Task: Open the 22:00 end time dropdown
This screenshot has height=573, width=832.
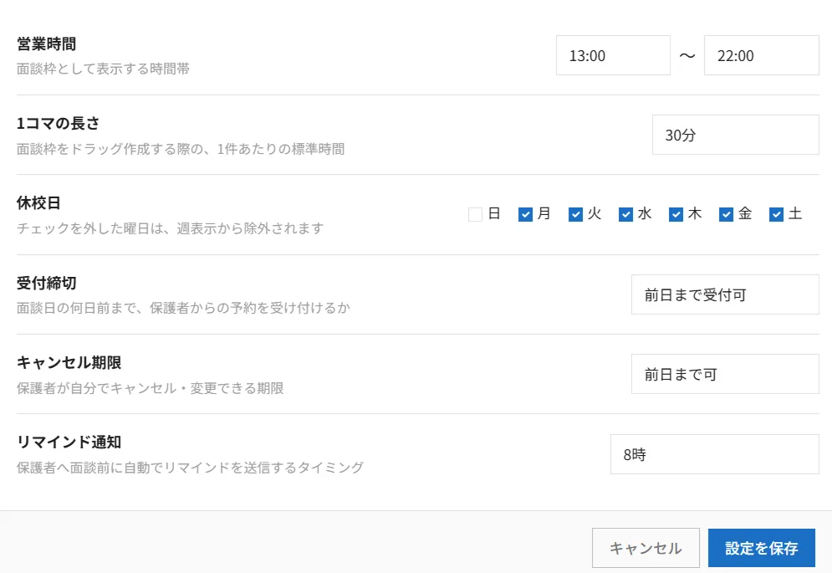Action: (762, 55)
